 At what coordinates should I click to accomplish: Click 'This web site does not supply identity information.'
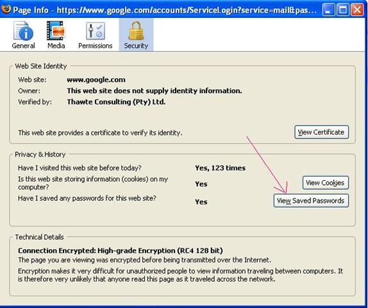pyautogui.click(x=155, y=90)
